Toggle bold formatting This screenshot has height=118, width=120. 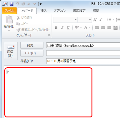click(56, 28)
